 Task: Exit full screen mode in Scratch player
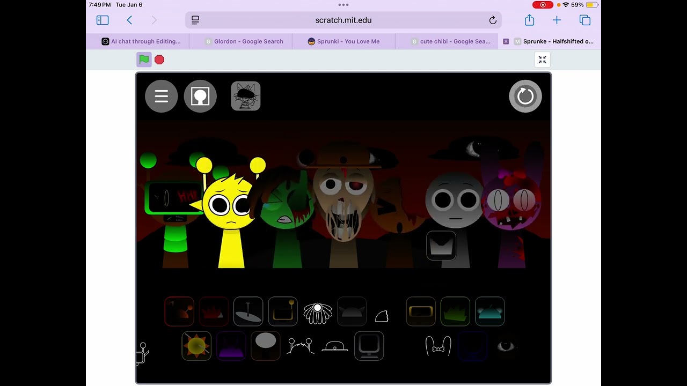(543, 60)
